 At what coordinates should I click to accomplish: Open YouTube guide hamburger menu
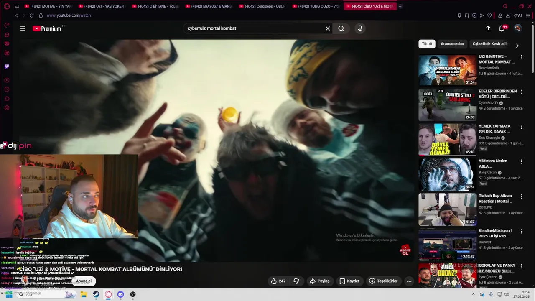click(x=23, y=28)
